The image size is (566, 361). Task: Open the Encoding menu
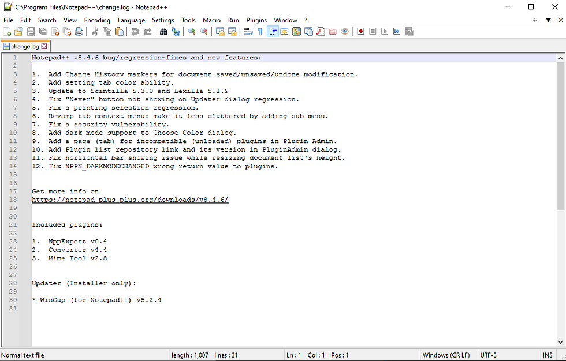coord(97,20)
